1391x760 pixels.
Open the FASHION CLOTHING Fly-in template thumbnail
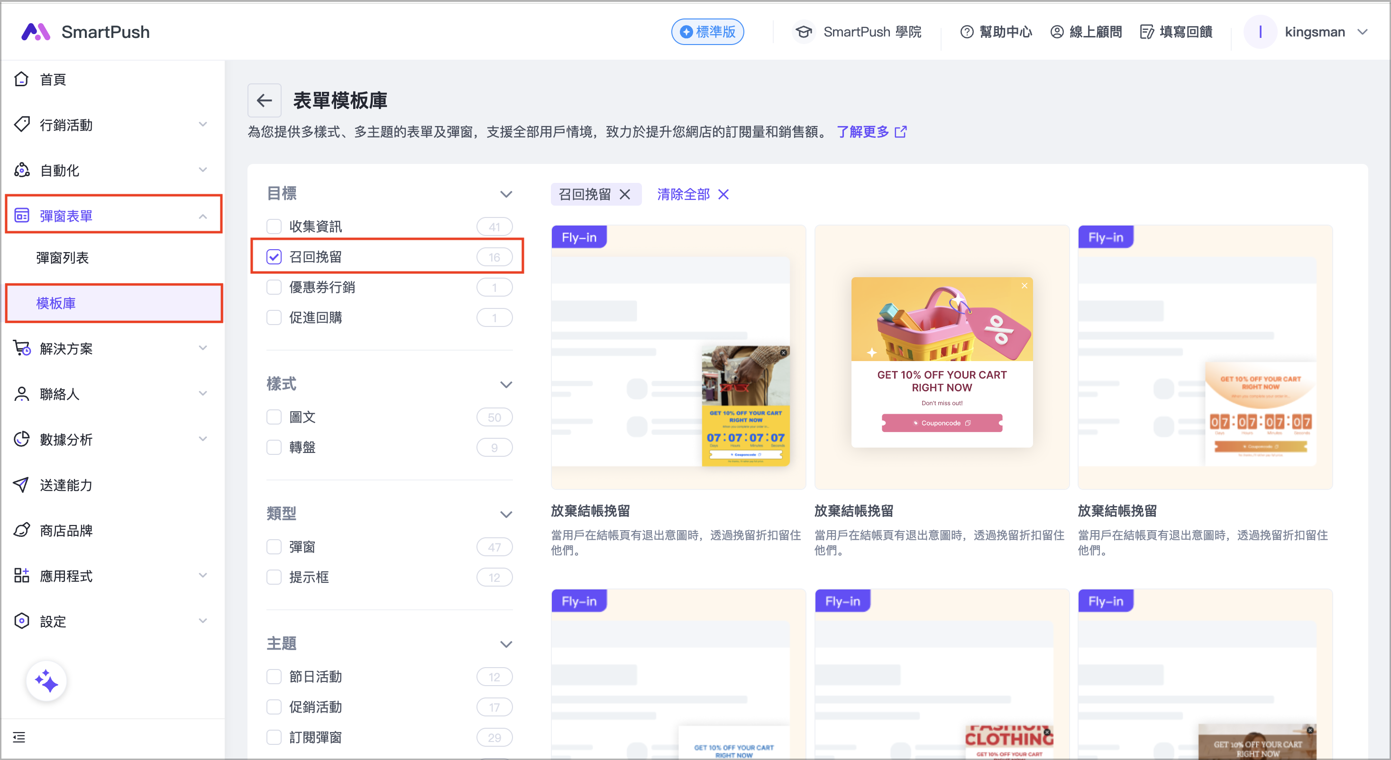coord(942,674)
